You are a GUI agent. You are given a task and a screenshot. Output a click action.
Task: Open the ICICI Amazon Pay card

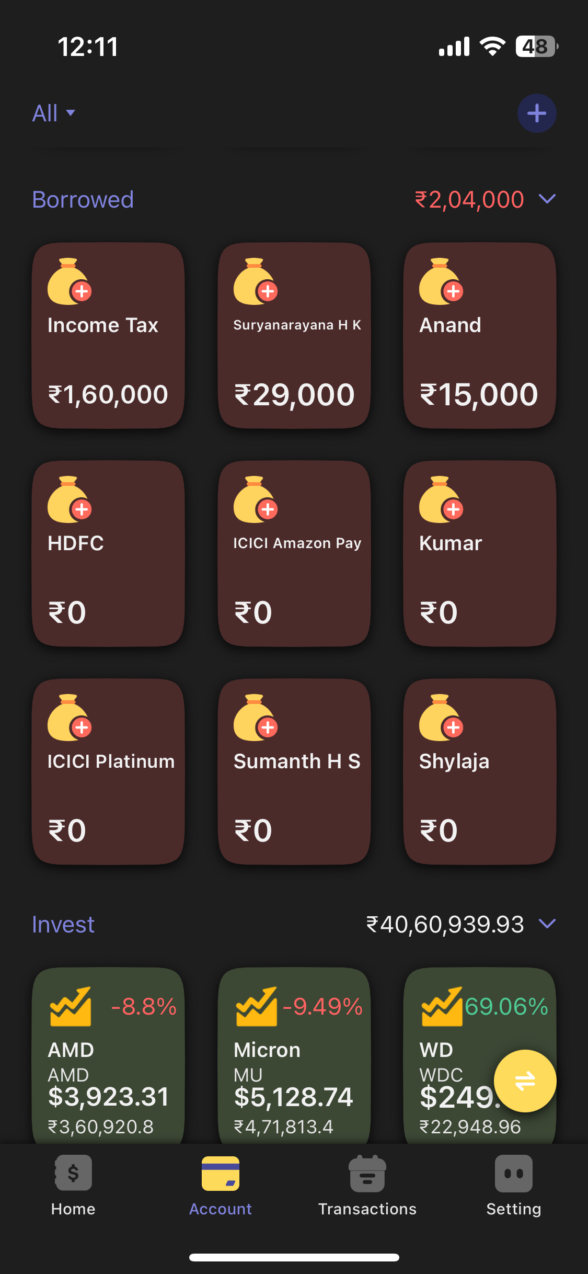[294, 553]
